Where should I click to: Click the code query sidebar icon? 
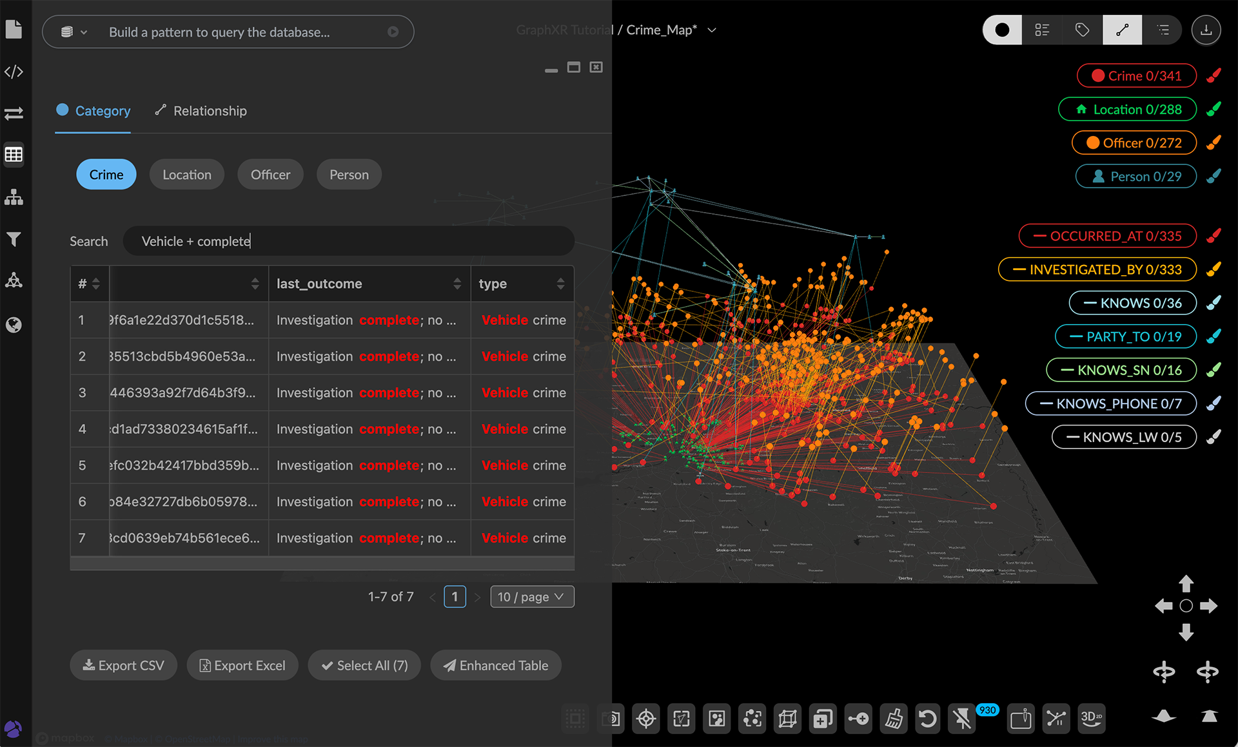click(x=14, y=72)
